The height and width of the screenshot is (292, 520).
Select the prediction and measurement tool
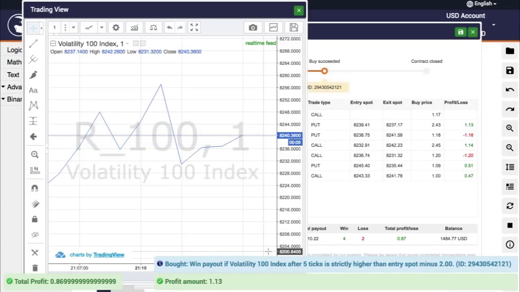(x=33, y=121)
